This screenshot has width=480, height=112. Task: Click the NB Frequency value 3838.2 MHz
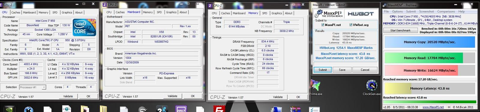(x=286, y=31)
